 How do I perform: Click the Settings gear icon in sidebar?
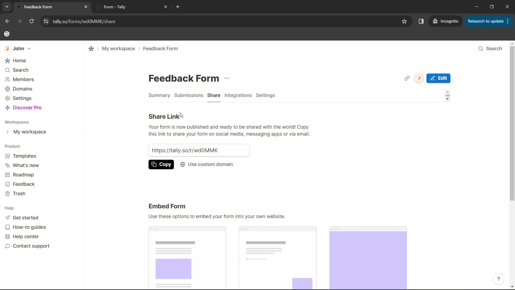point(8,98)
